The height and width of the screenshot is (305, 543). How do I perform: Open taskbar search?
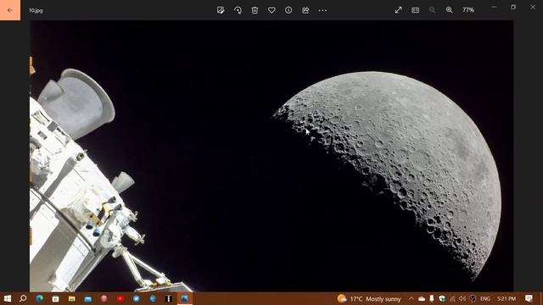pos(23,298)
